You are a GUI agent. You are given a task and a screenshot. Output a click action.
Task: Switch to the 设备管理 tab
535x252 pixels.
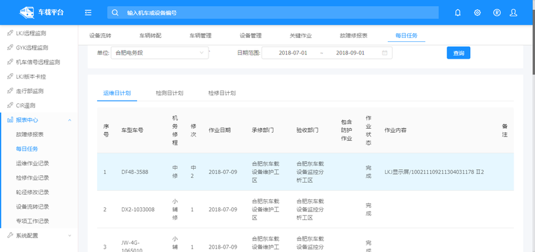[250, 35]
